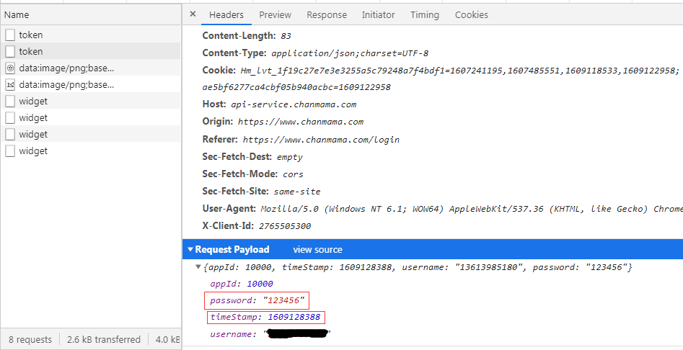Open the Preview tab
Image resolution: width=683 pixels, height=350 pixels.
click(275, 15)
